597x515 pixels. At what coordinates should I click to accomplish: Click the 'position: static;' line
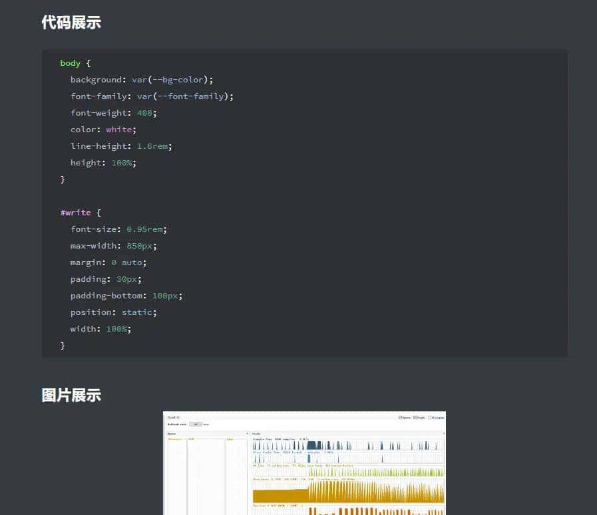[113, 312]
